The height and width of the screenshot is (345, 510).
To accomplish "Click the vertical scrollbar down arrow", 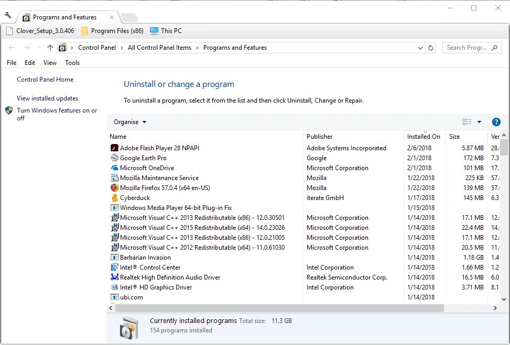I will [x=504, y=299].
